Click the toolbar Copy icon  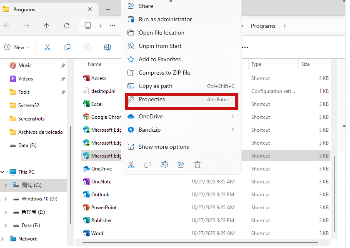coord(67,47)
